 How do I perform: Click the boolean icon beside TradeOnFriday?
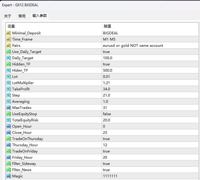pyautogui.click(x=8, y=151)
